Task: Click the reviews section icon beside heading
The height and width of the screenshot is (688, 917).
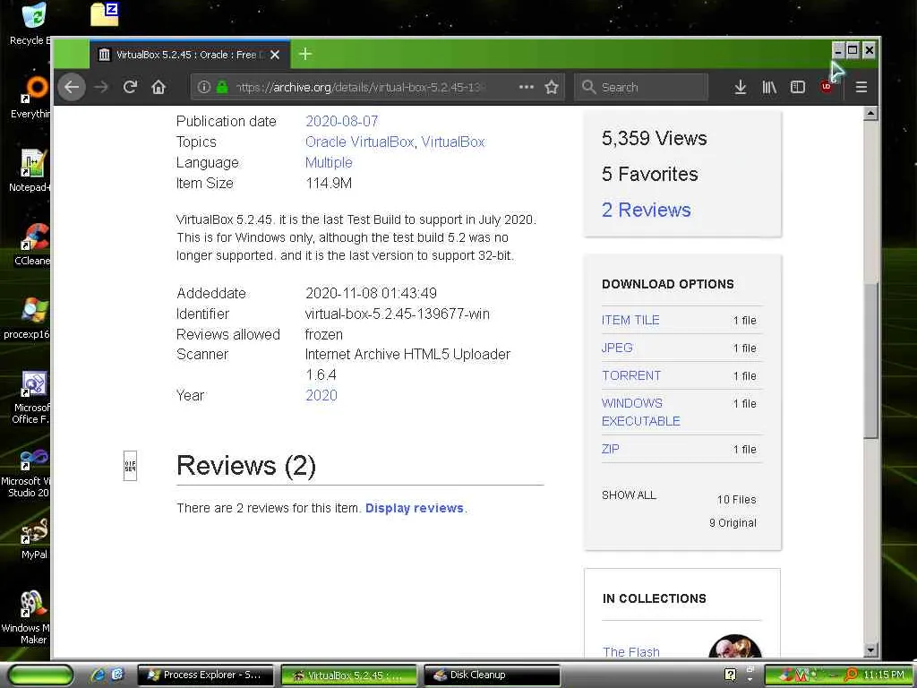Action: coord(130,466)
